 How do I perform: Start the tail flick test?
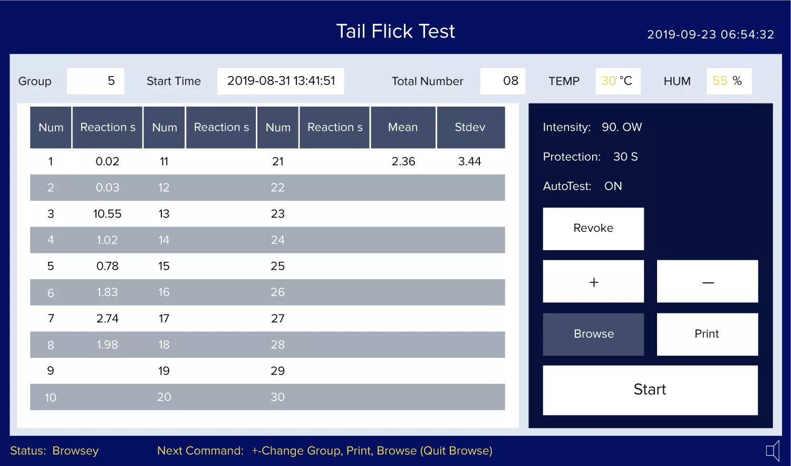point(650,390)
